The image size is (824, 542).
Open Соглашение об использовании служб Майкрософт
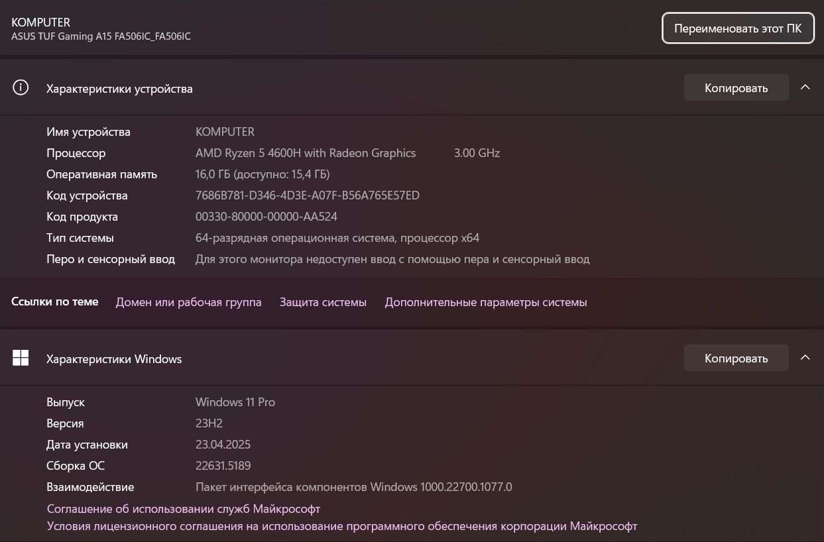tap(184, 509)
